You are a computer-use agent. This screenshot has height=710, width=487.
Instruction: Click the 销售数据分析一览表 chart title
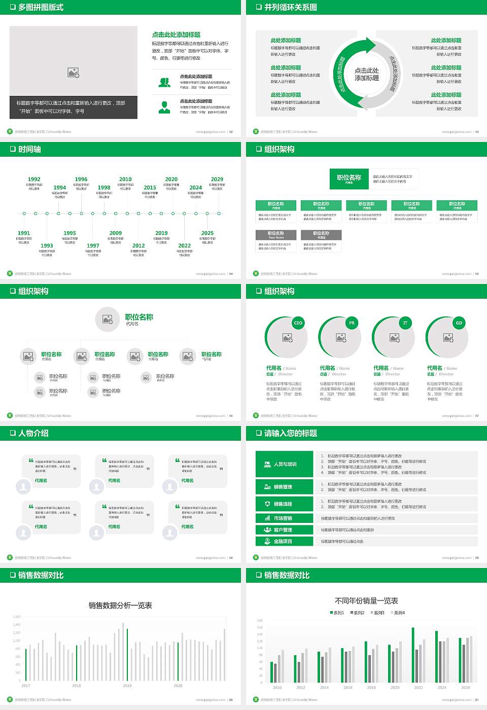click(x=120, y=605)
